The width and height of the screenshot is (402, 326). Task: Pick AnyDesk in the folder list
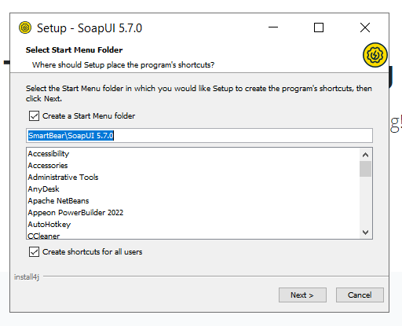pos(43,189)
